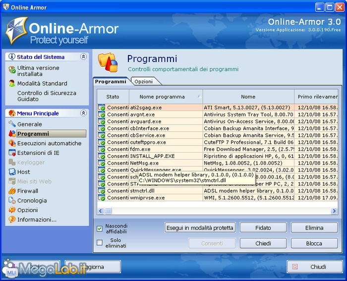Open the Firewall icon
Viewport: 347px width, 281px height.
(x=12, y=191)
